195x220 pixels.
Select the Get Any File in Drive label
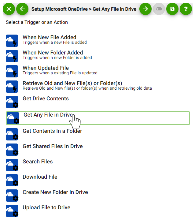tap(48, 115)
